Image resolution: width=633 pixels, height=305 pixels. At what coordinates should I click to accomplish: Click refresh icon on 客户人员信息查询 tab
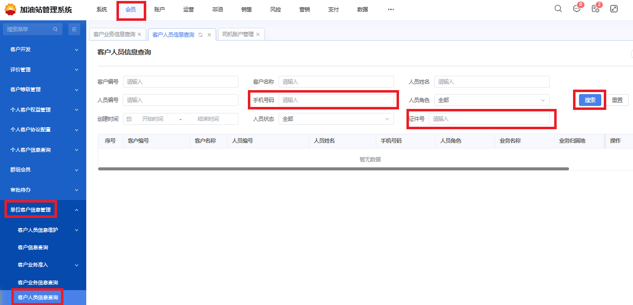201,35
